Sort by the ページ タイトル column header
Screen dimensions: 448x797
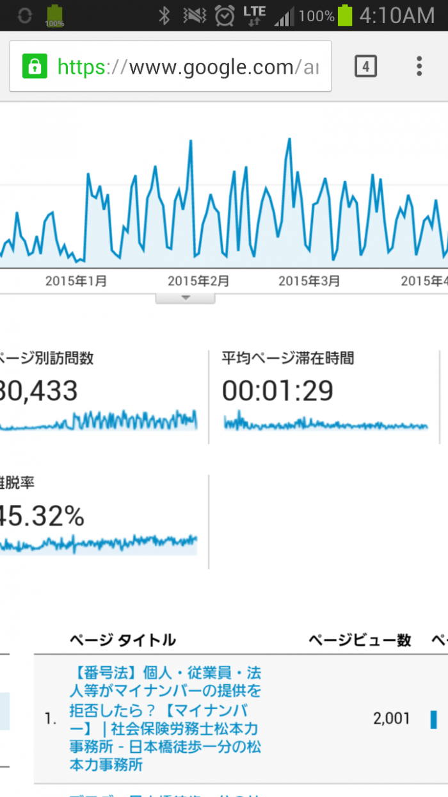[122, 640]
